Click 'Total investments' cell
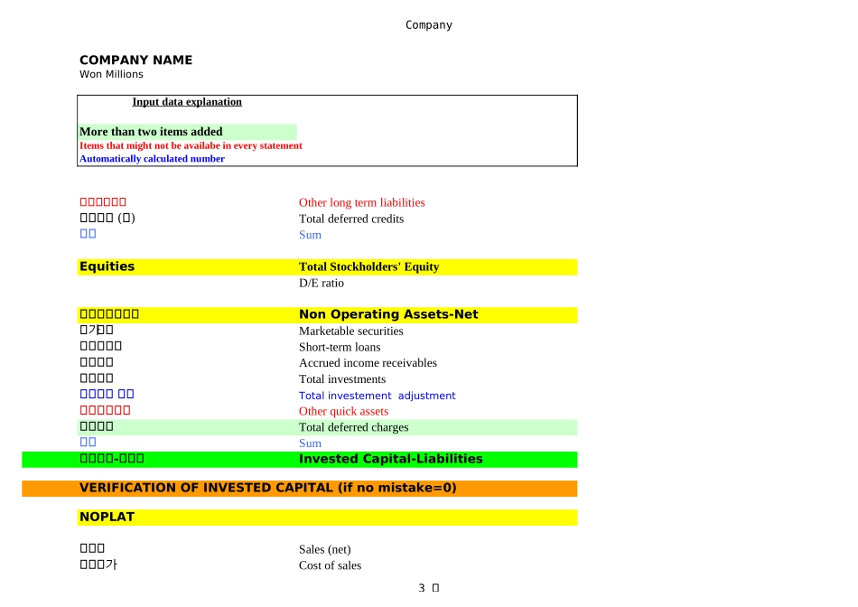The image size is (858, 607). 342,379
